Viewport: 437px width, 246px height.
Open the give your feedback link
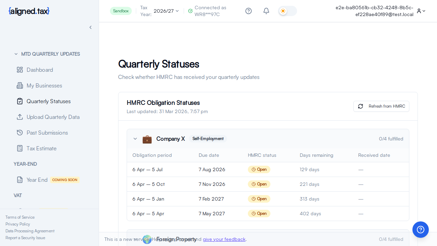tap(224, 239)
